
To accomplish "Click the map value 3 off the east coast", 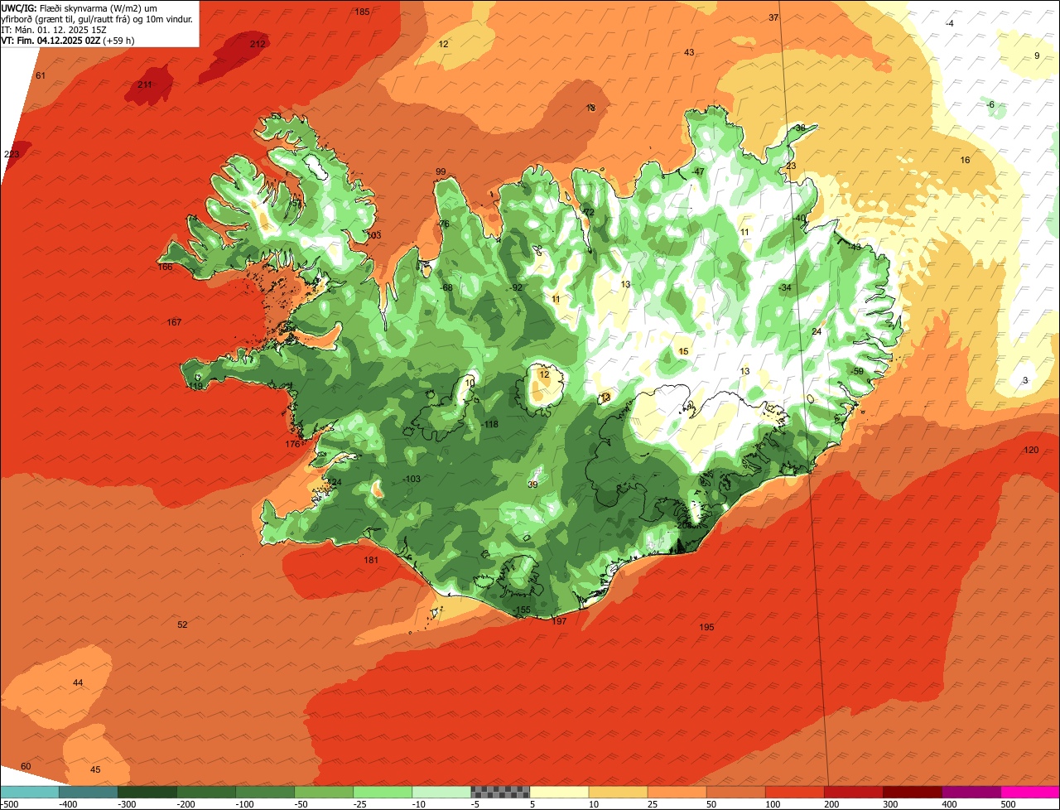I will coord(1025,380).
